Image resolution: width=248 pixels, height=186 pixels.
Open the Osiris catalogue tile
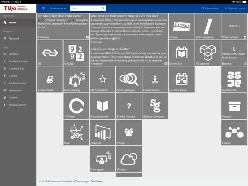129,79
